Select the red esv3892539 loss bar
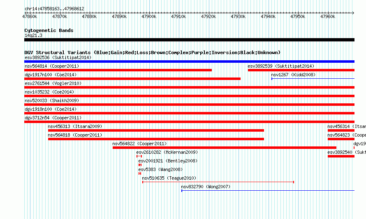This screenshot has height=219, width=366. [x=301, y=70]
